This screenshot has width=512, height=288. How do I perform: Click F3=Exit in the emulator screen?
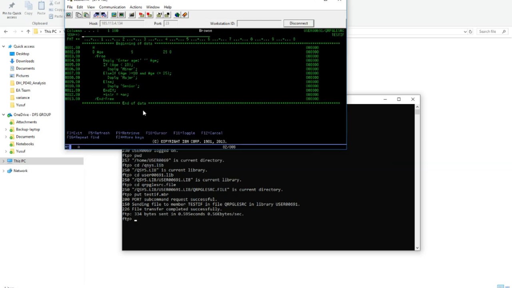[74, 133]
